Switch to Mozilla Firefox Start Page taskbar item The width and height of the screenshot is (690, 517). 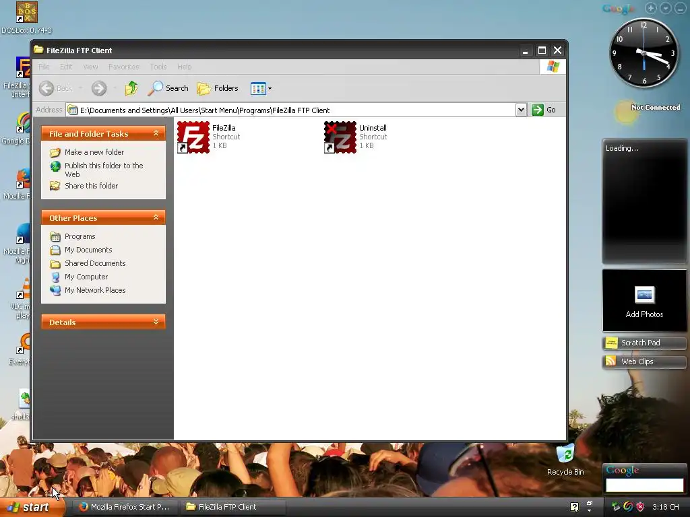tap(124, 507)
